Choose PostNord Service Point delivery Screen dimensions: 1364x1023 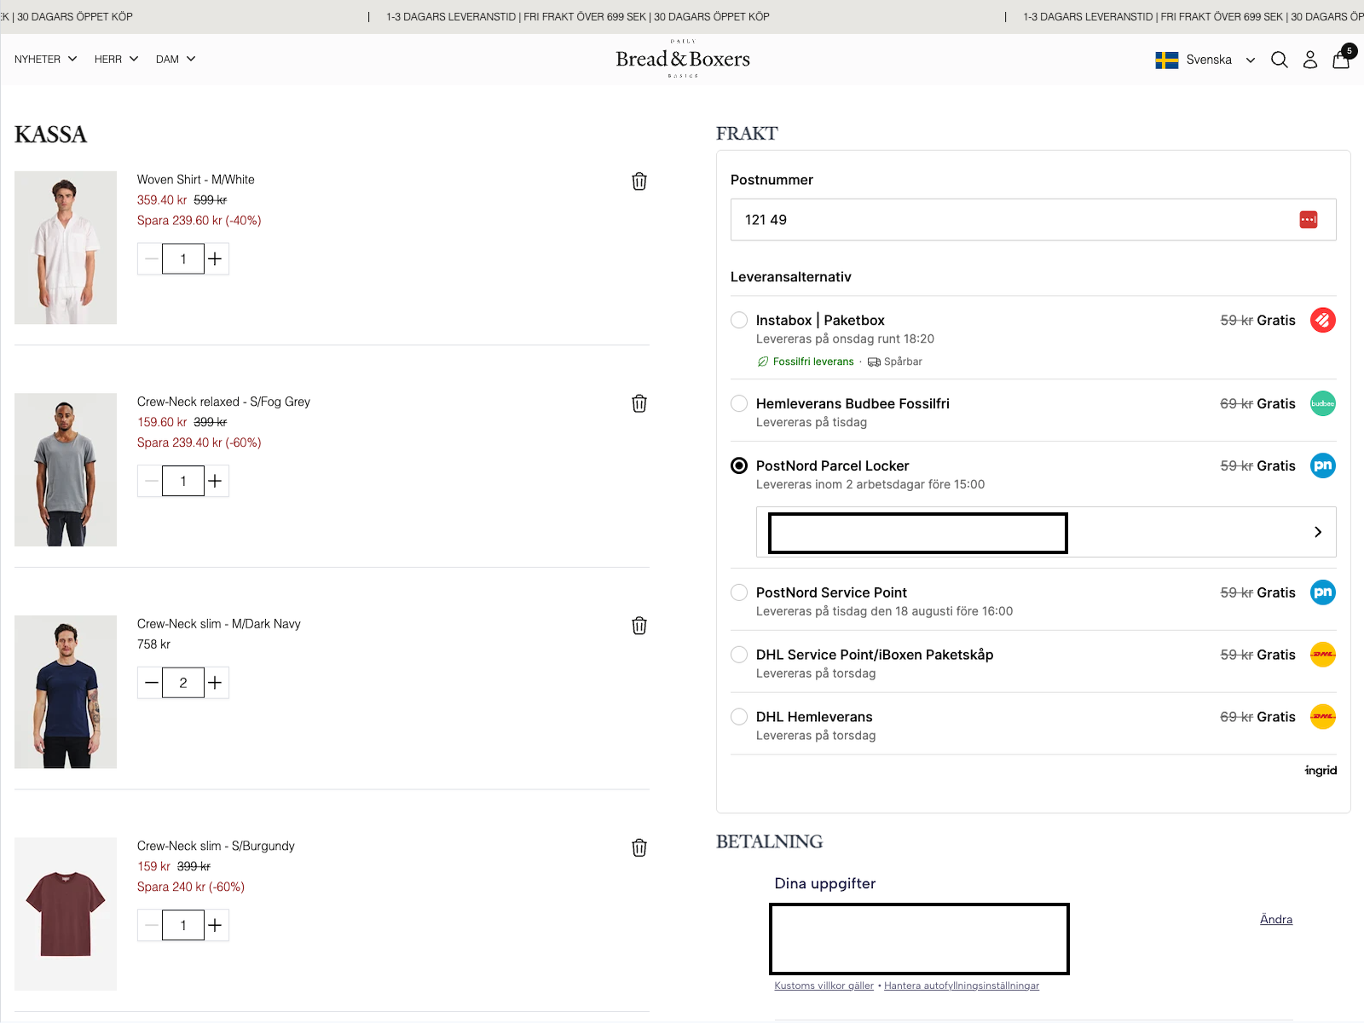coord(739,592)
